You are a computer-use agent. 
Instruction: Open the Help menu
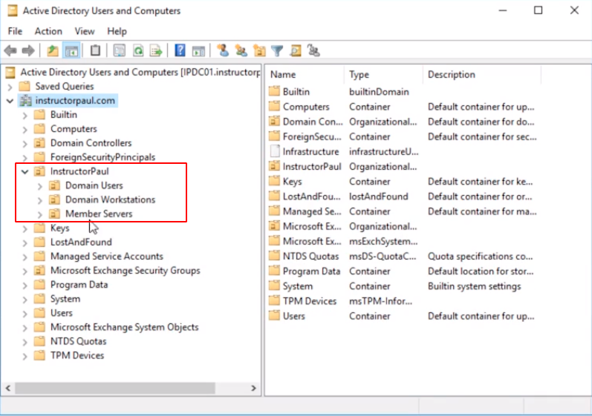pos(117,31)
